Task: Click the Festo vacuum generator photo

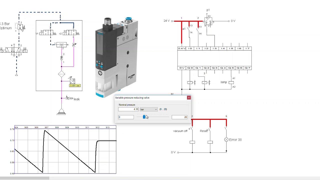Action: (116, 57)
